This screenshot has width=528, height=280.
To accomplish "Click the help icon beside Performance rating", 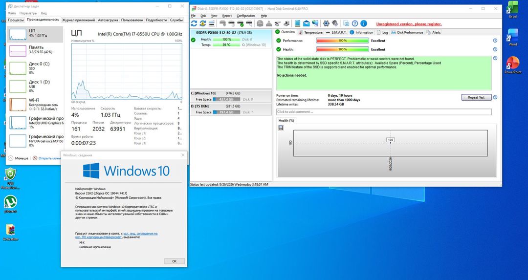I will pyautogui.click(x=495, y=41).
